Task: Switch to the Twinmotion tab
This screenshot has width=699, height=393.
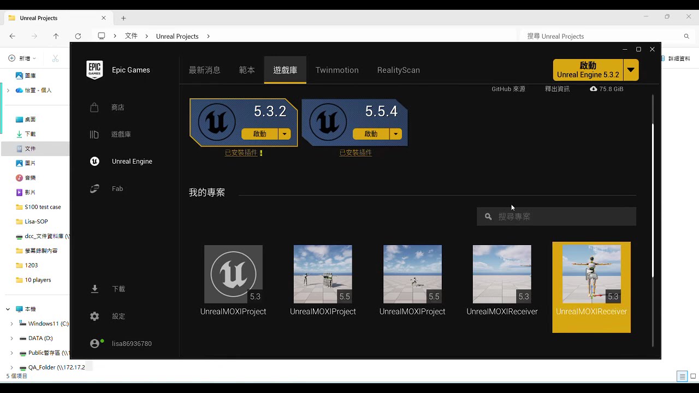Action: pyautogui.click(x=337, y=70)
